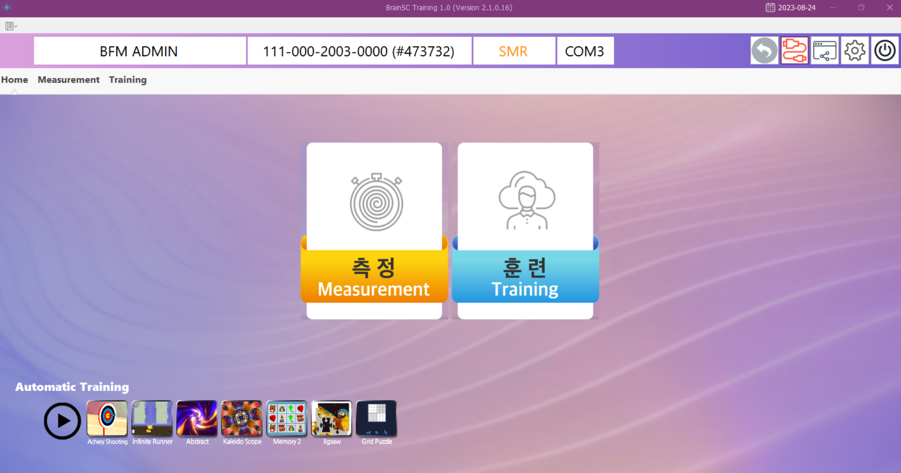901x473 pixels.
Task: Select the Achery Shooting game thumbnail
Action: point(107,418)
